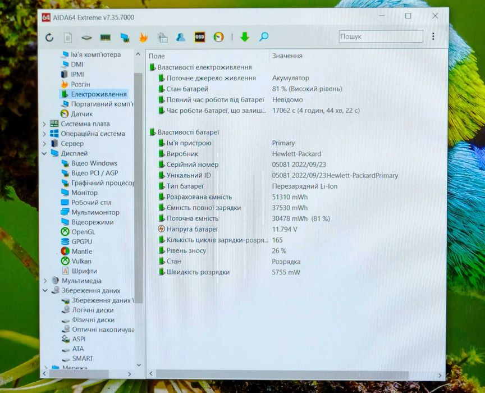Viewport: 485px width, 393px height.
Task: Expand the Сервер node
Action: pos(44,144)
